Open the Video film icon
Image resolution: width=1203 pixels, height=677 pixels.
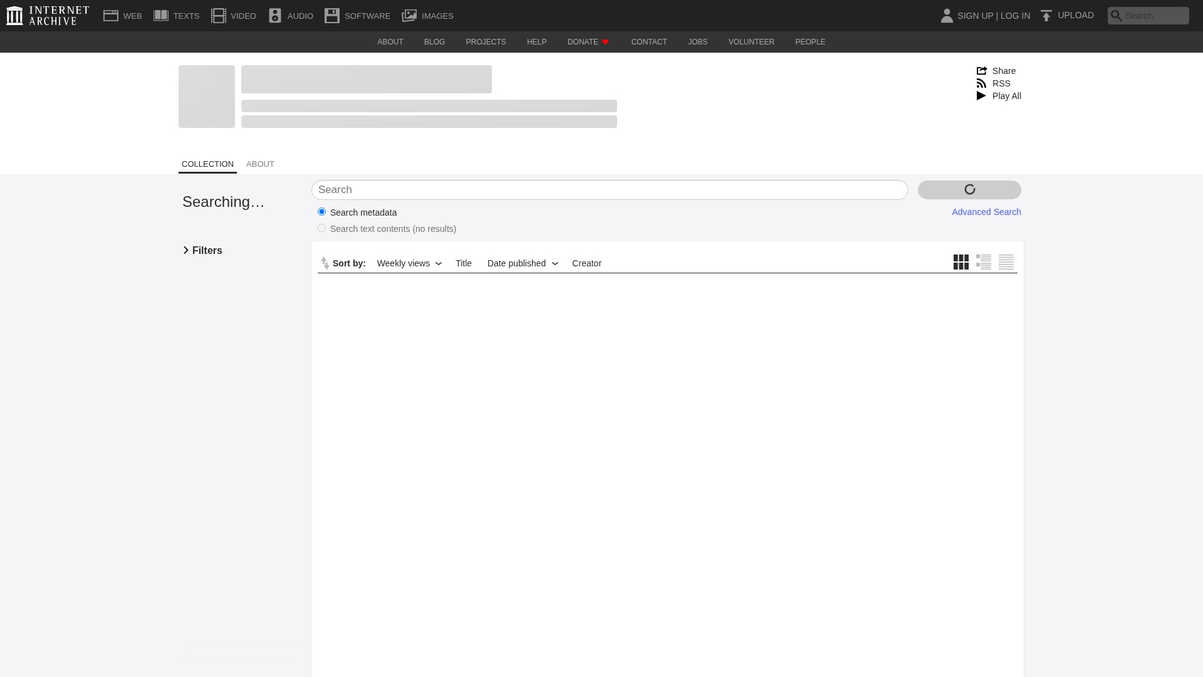coord(218,16)
